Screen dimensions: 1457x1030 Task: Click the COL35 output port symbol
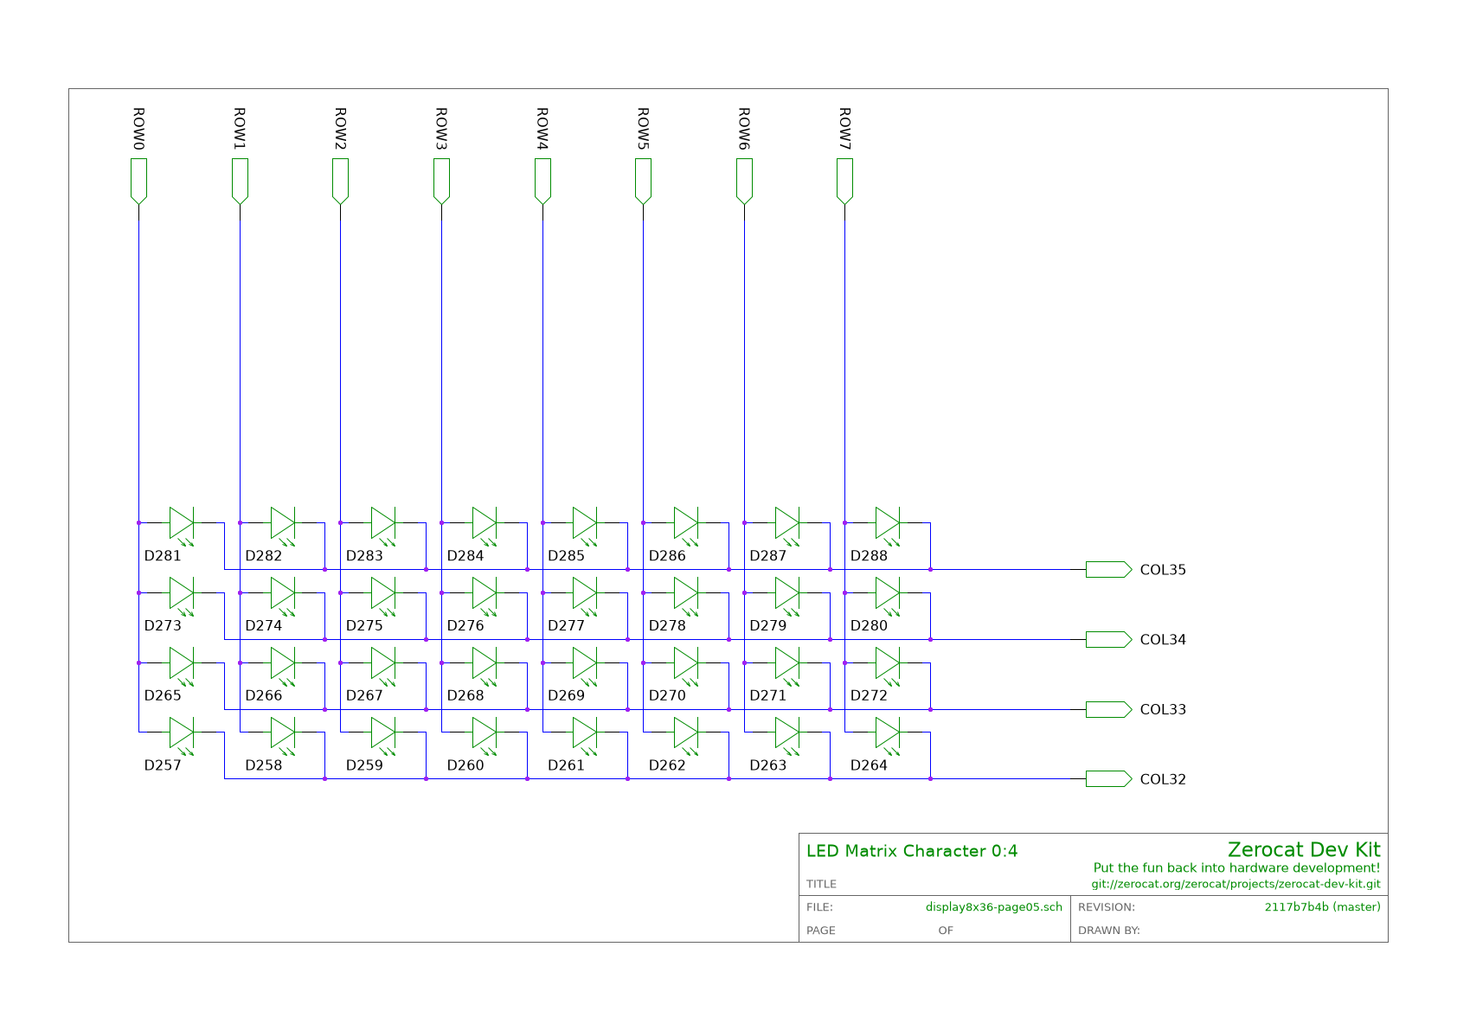click(x=1108, y=569)
